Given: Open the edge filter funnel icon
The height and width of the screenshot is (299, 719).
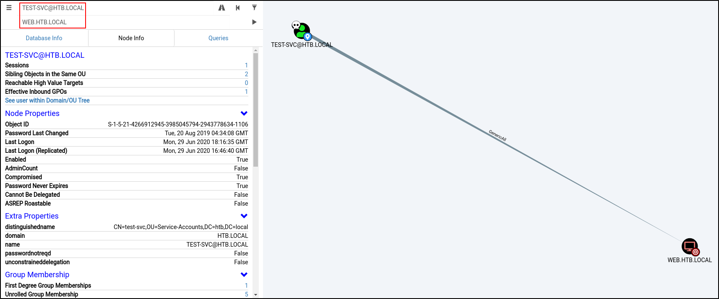Looking at the screenshot, I should 254,8.
